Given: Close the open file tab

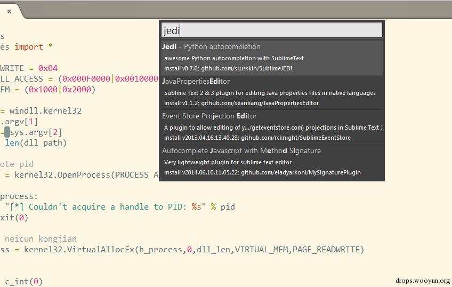Looking at the screenshot, I should point(9,10).
